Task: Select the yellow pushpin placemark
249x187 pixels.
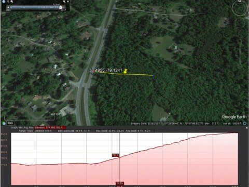Action: pos(126,71)
